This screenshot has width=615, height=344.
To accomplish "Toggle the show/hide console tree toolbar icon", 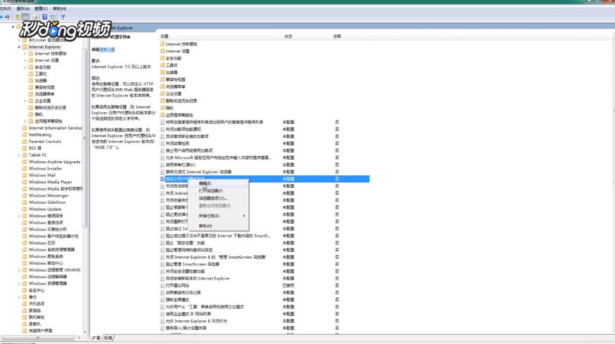I will (25, 17).
